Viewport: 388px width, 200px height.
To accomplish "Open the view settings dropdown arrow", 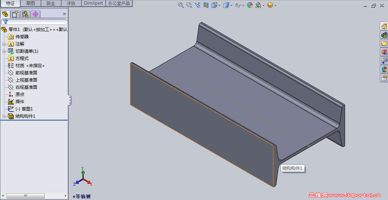I will tap(275, 5).
